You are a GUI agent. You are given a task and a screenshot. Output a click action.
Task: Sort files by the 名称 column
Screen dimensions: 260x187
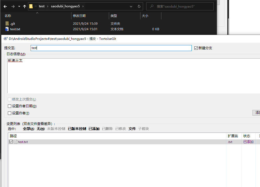(8, 16)
